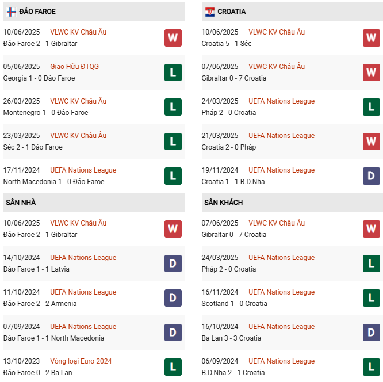Click the Faroe Islands flag icon

tap(11, 12)
